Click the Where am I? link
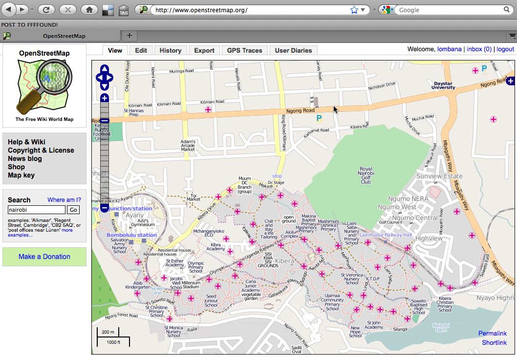 point(64,200)
